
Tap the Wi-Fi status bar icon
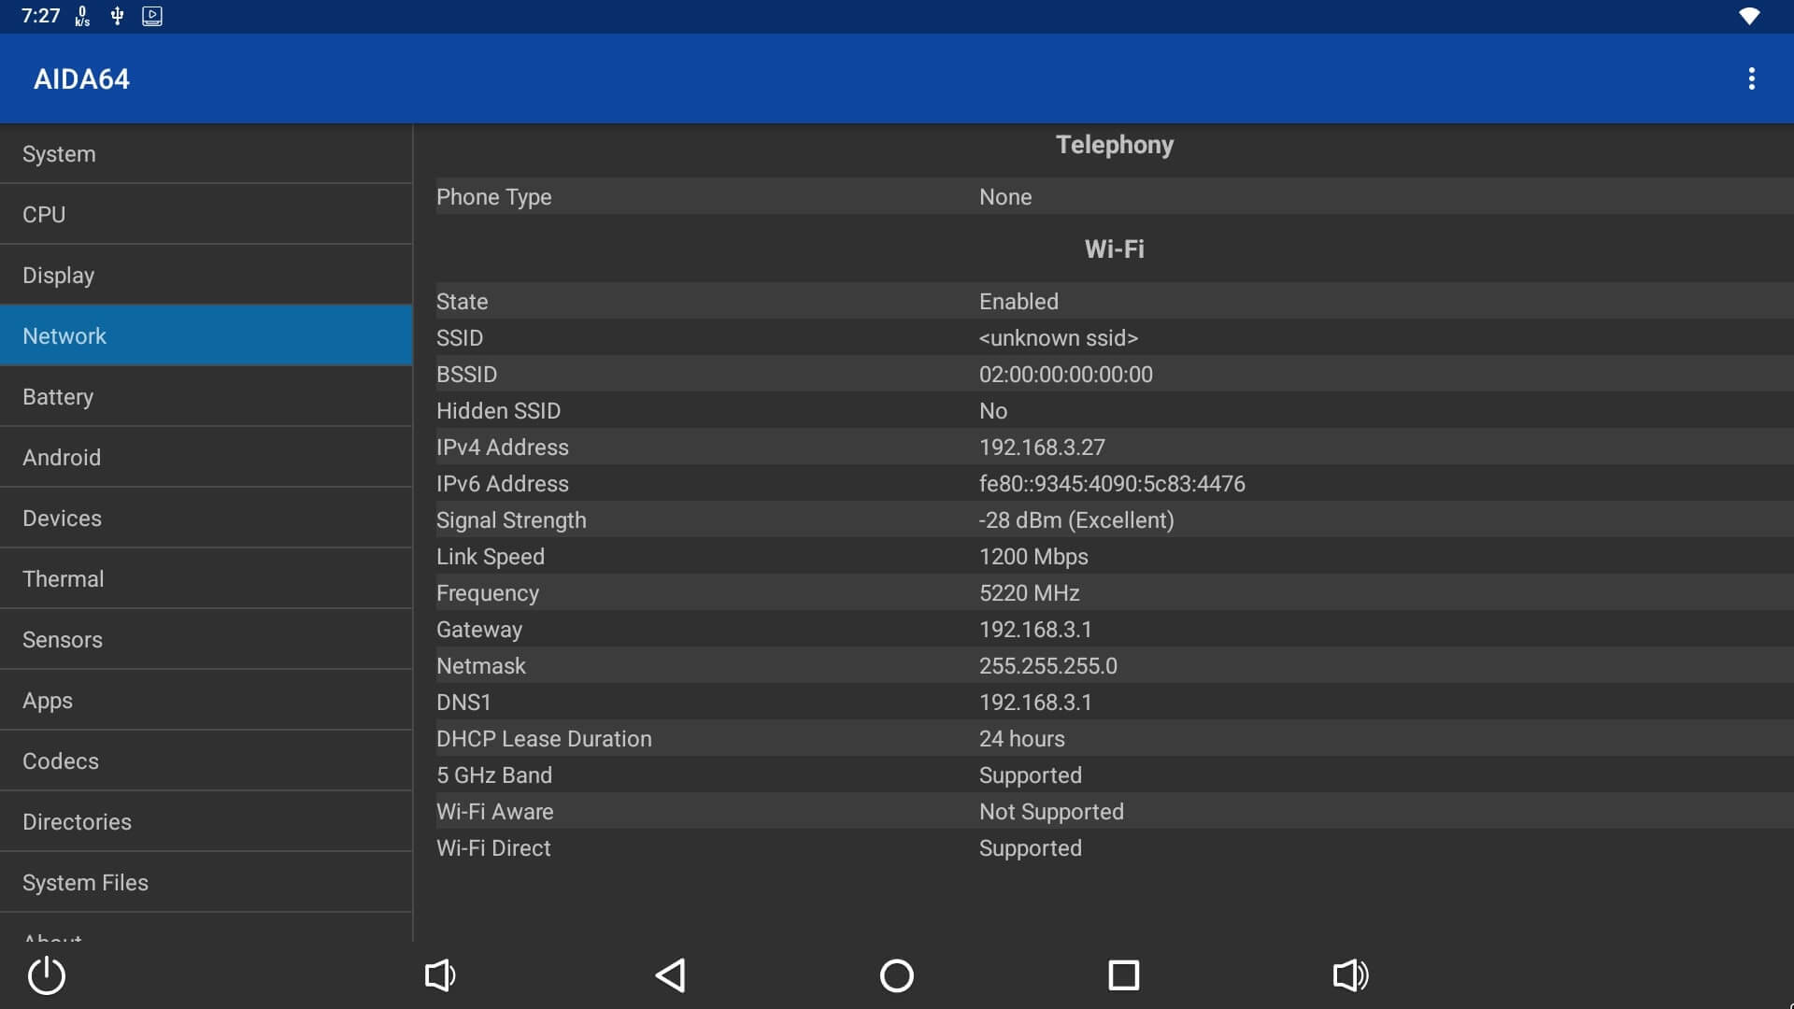pos(1749,16)
